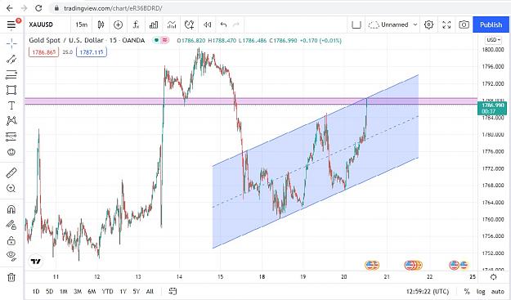The image size is (511, 300).
Task: Select the layout setup rectangle icon
Action: 356,25
